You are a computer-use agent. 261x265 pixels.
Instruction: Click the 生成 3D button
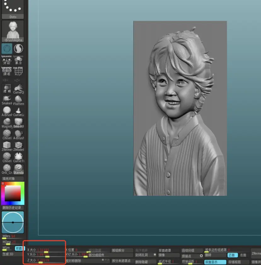(8, 254)
